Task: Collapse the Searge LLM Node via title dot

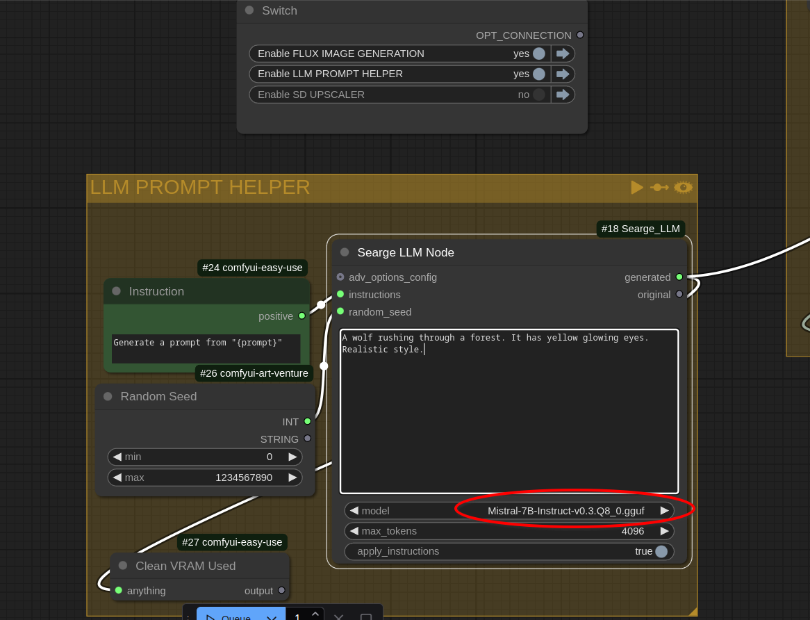Action: (345, 252)
